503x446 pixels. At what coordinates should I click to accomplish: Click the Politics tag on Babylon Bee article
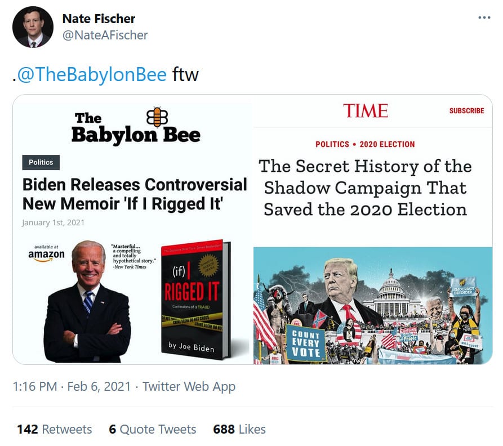[x=41, y=162]
